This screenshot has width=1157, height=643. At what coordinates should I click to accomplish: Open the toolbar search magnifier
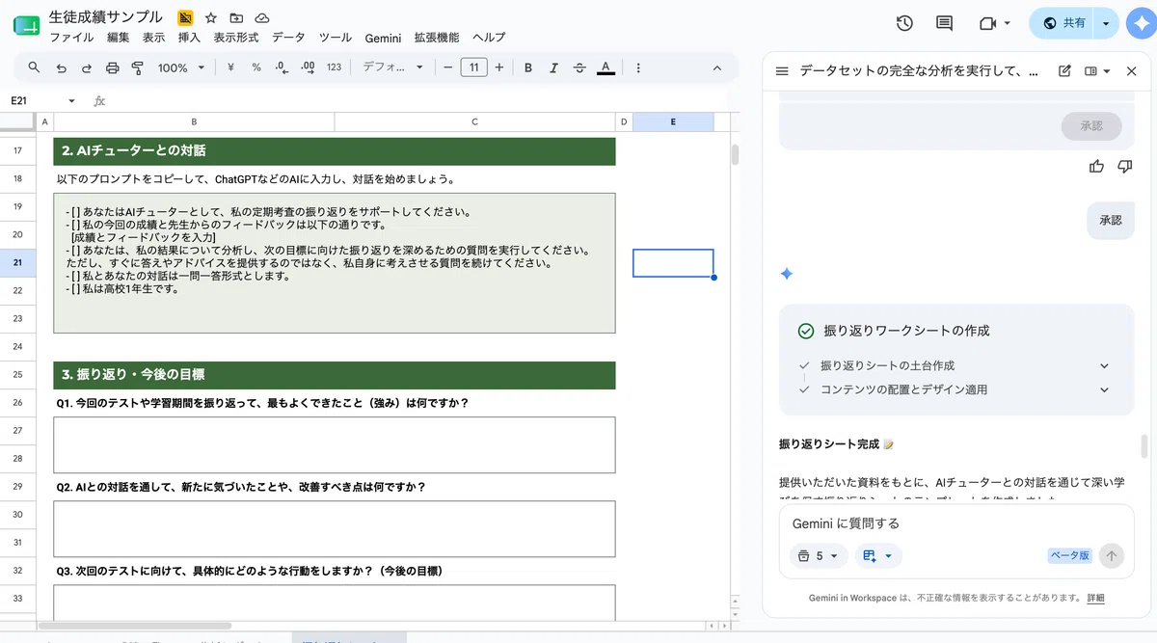coord(35,67)
